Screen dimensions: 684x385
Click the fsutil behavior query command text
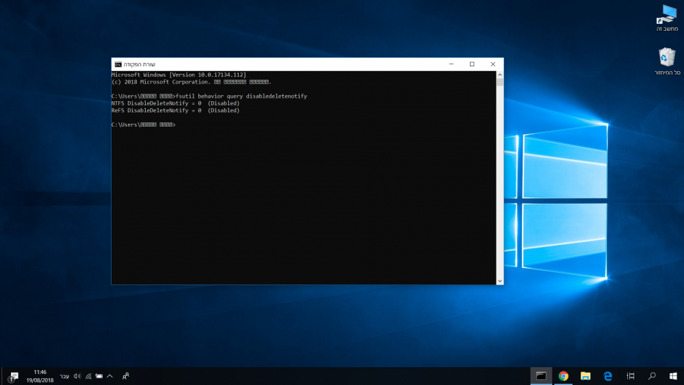point(241,96)
